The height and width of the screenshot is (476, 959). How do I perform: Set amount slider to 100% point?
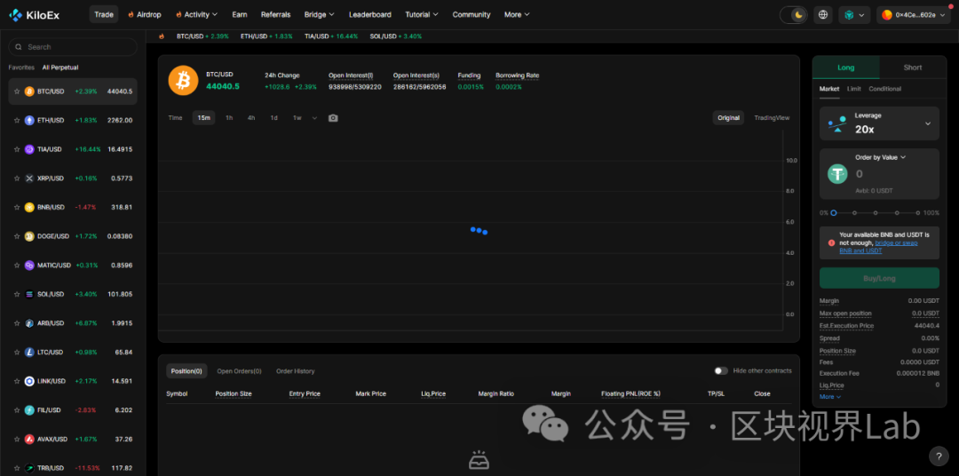click(x=918, y=213)
